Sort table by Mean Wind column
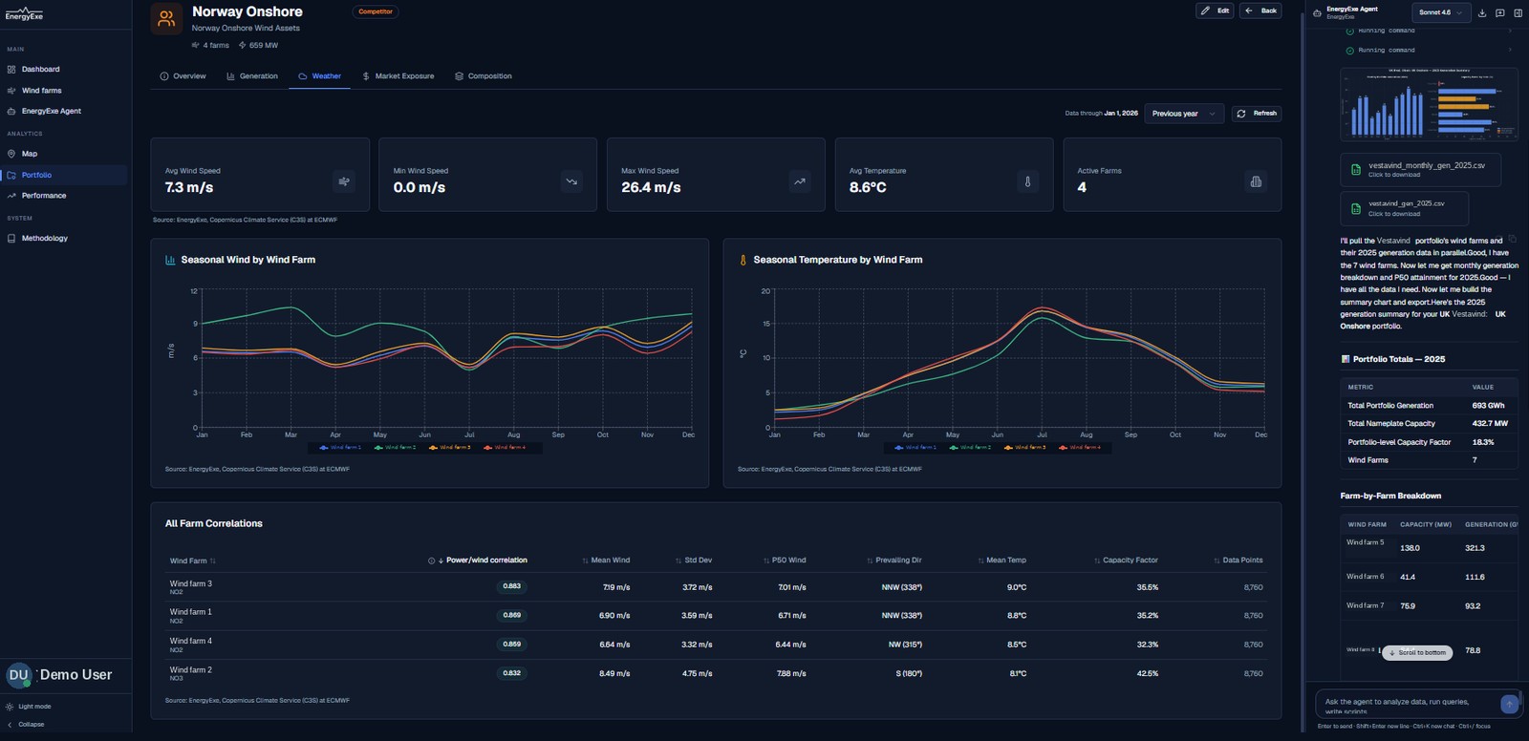The height and width of the screenshot is (741, 1529). 605,561
